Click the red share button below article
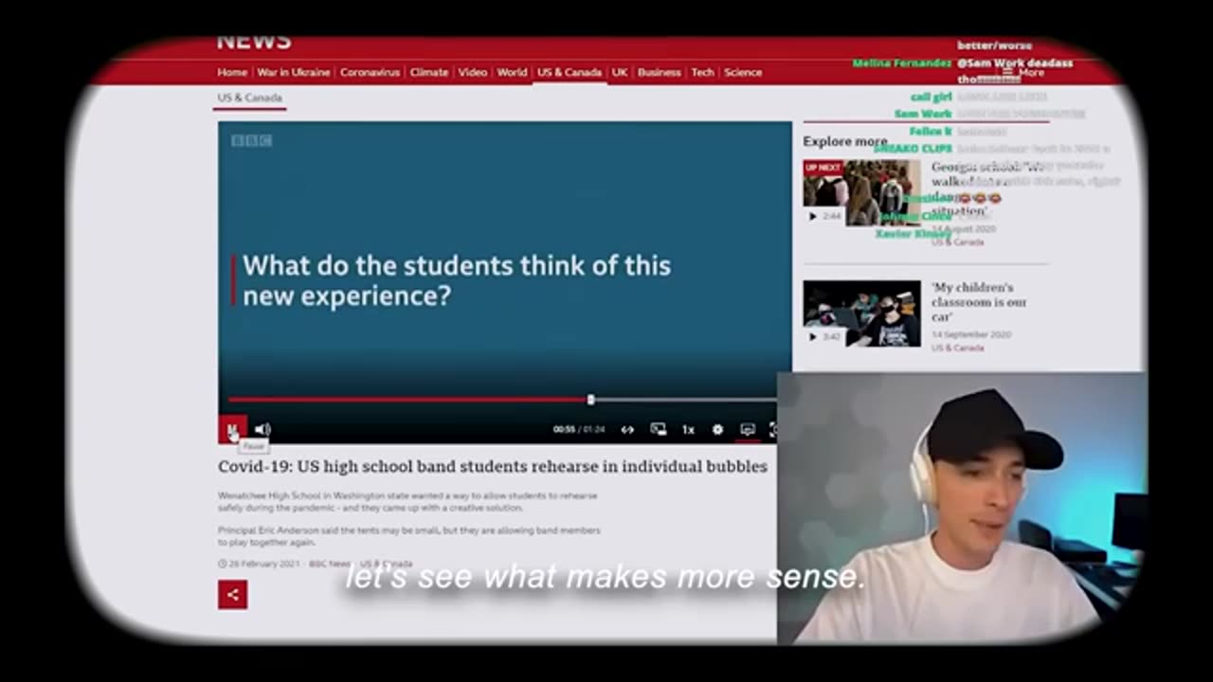 tap(232, 595)
